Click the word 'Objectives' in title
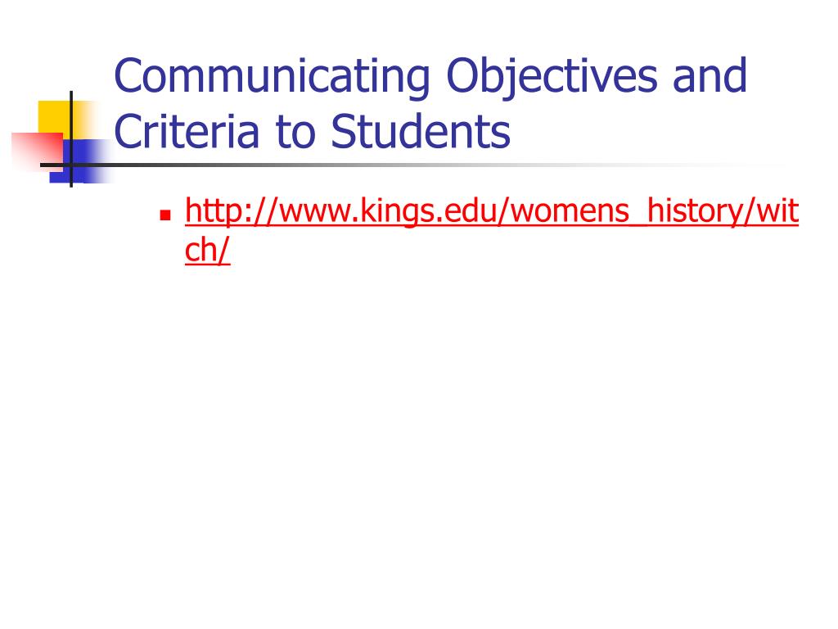The width and height of the screenshot is (838, 629). point(552,76)
